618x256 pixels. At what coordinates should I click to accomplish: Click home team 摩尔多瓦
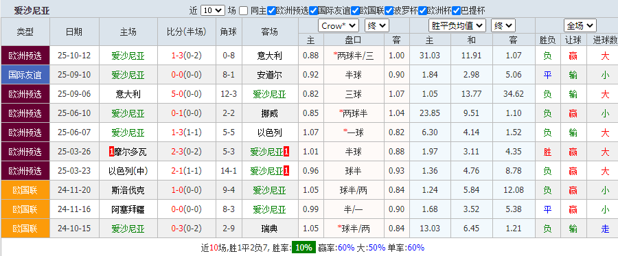[131, 152]
